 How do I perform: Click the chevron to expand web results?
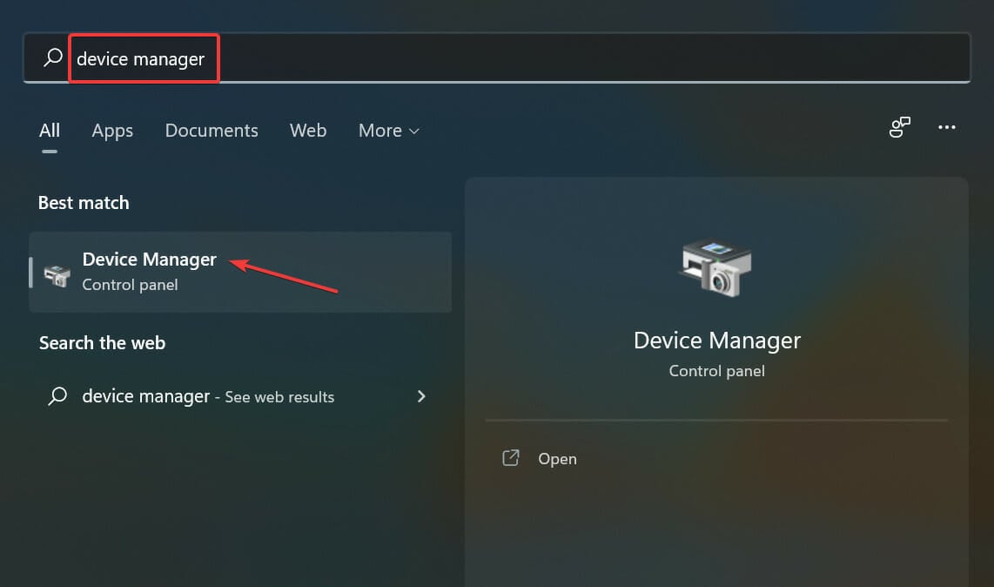(421, 396)
